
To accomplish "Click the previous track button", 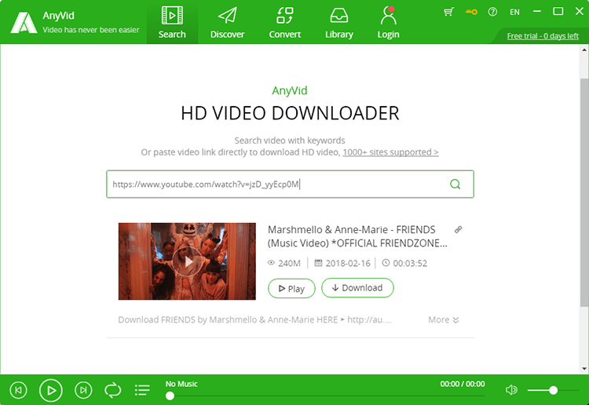I will tap(18, 390).
